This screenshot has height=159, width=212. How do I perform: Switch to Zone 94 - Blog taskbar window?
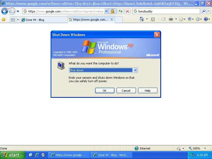coord(111,155)
